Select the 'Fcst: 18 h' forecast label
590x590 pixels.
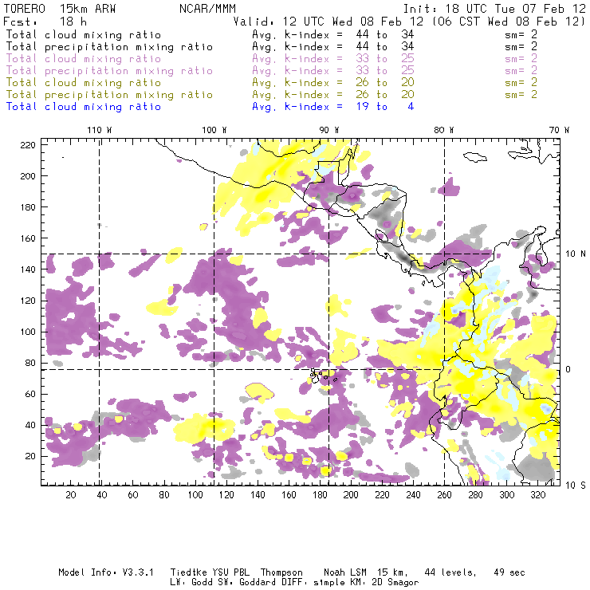(x=45, y=22)
